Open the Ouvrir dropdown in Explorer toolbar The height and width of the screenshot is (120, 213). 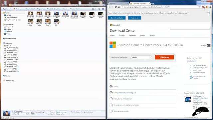point(17,9)
